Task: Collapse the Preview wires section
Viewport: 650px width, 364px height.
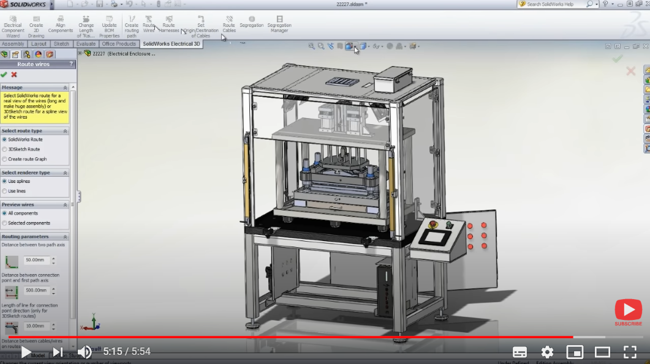Action: (65, 204)
